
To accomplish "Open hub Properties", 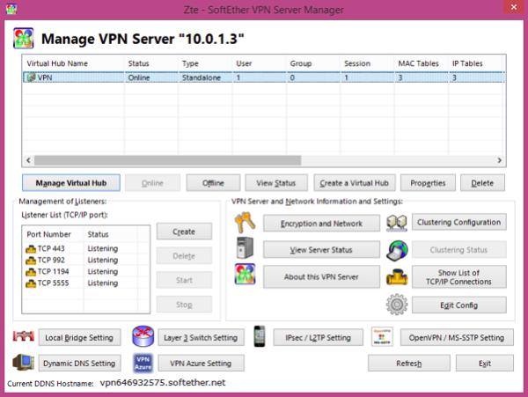I will (428, 183).
